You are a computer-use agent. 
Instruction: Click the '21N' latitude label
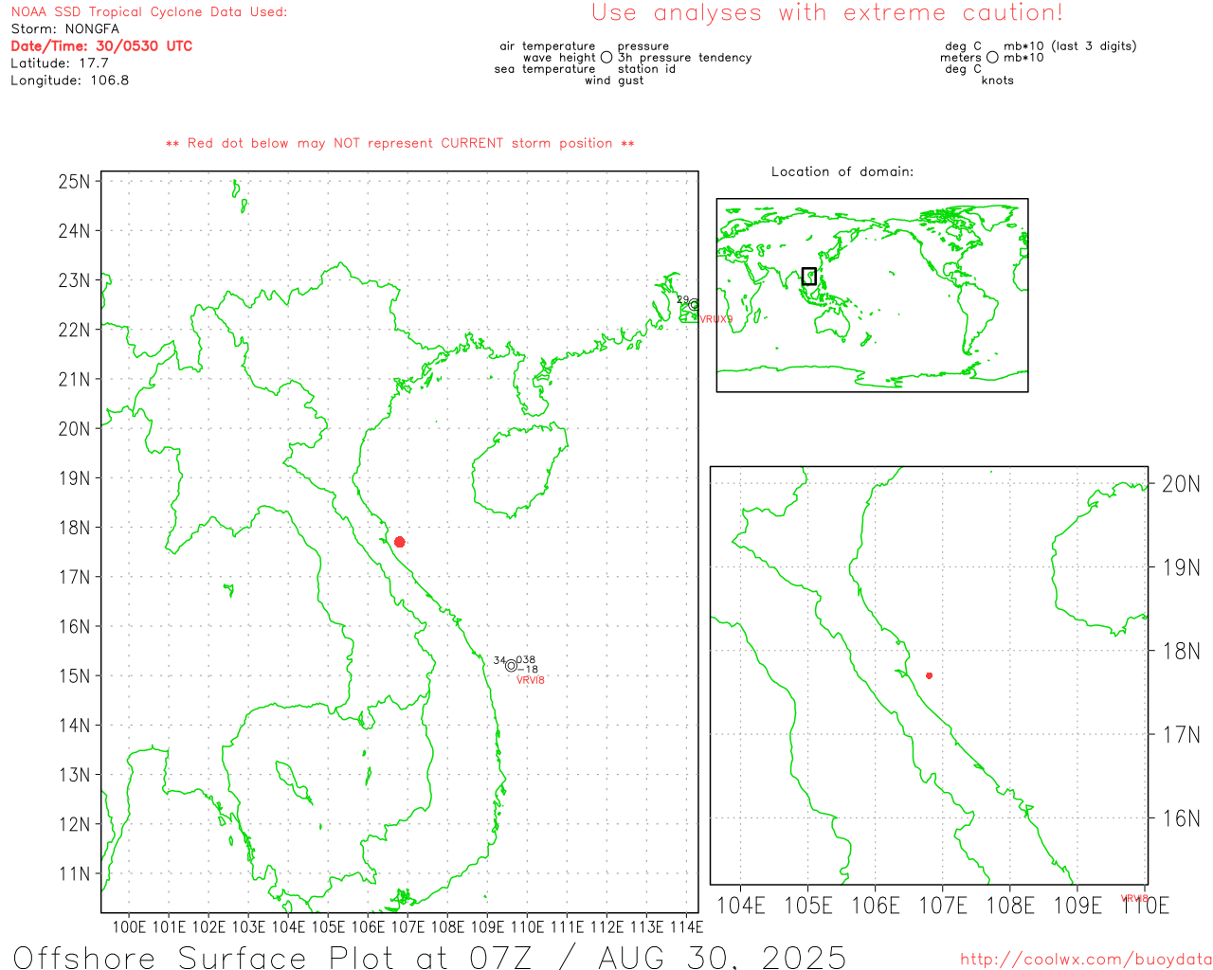coord(75,379)
